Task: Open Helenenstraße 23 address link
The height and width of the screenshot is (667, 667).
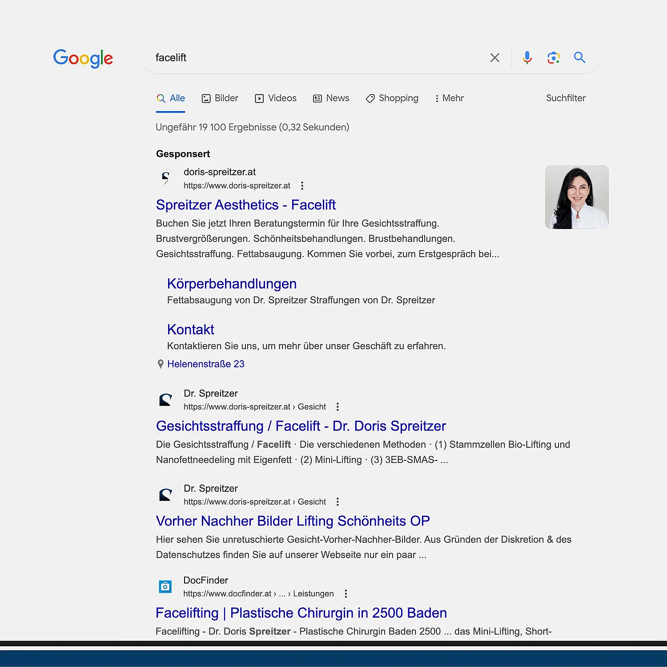Action: (x=206, y=364)
